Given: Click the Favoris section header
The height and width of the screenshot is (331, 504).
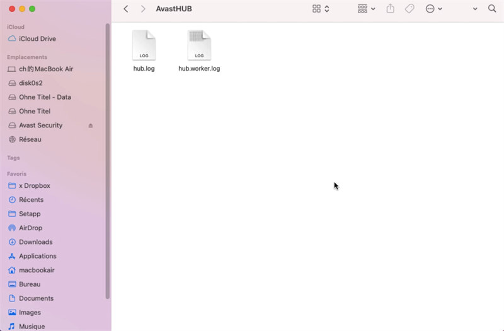Looking at the screenshot, I should pos(17,174).
